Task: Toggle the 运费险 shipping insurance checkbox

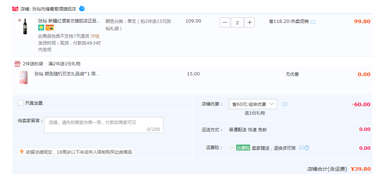Action: pos(232,148)
